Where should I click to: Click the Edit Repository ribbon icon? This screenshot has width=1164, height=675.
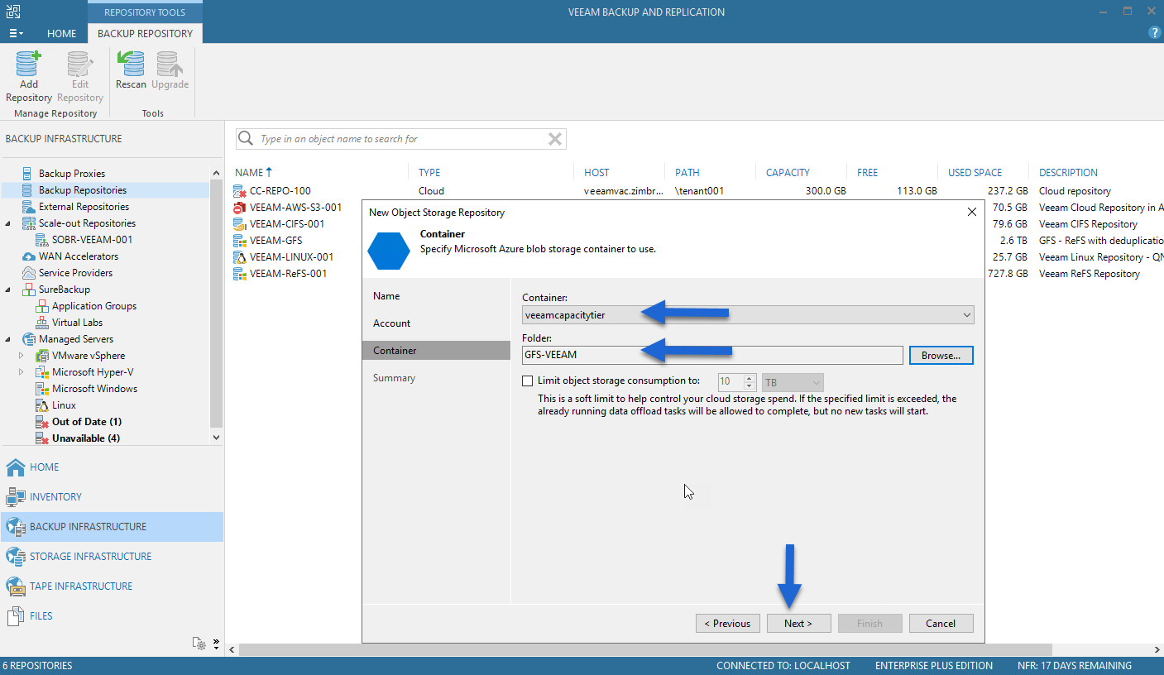point(80,65)
